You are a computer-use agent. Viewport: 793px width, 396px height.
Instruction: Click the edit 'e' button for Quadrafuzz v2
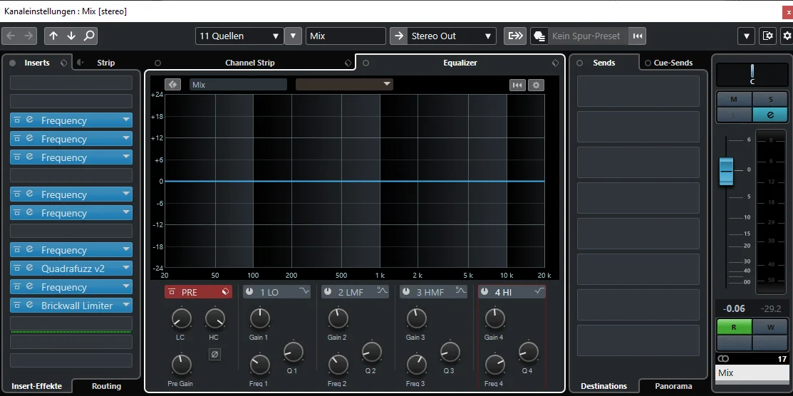tap(29, 268)
